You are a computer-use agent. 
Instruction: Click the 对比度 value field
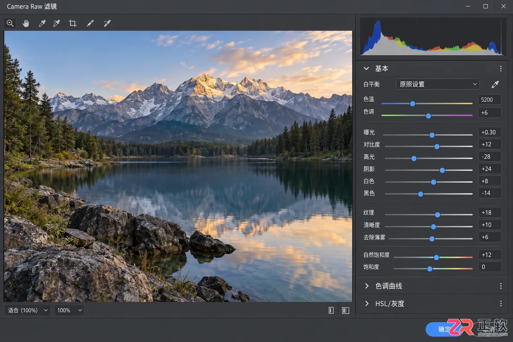[x=490, y=144]
